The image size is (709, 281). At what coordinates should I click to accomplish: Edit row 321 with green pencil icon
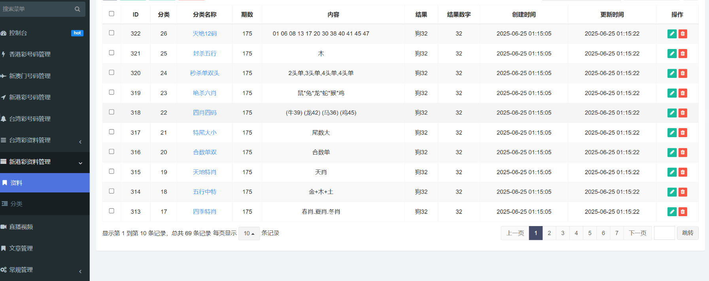pyautogui.click(x=672, y=53)
